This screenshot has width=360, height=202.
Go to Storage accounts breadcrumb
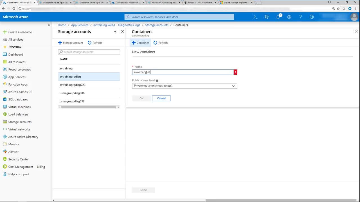(x=157, y=25)
